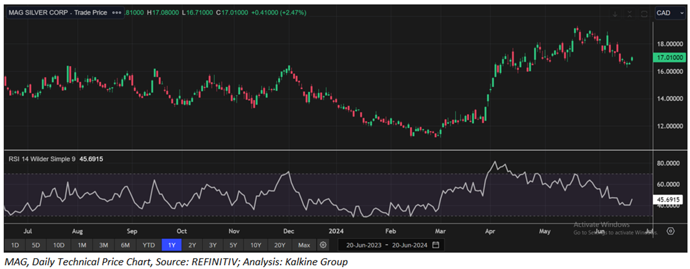This screenshot has width=690, height=269.
Task: Click the 2024 label on time axis
Action: (336, 231)
